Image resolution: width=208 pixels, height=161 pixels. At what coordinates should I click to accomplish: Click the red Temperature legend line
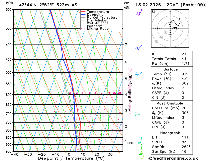tap(83, 12)
